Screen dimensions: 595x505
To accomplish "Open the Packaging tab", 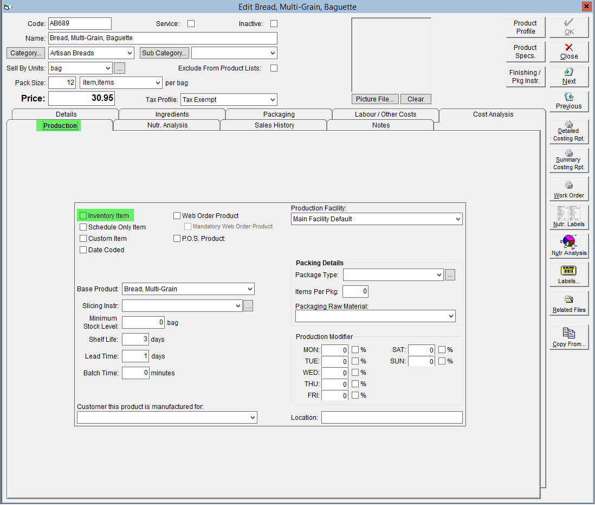I will [279, 114].
